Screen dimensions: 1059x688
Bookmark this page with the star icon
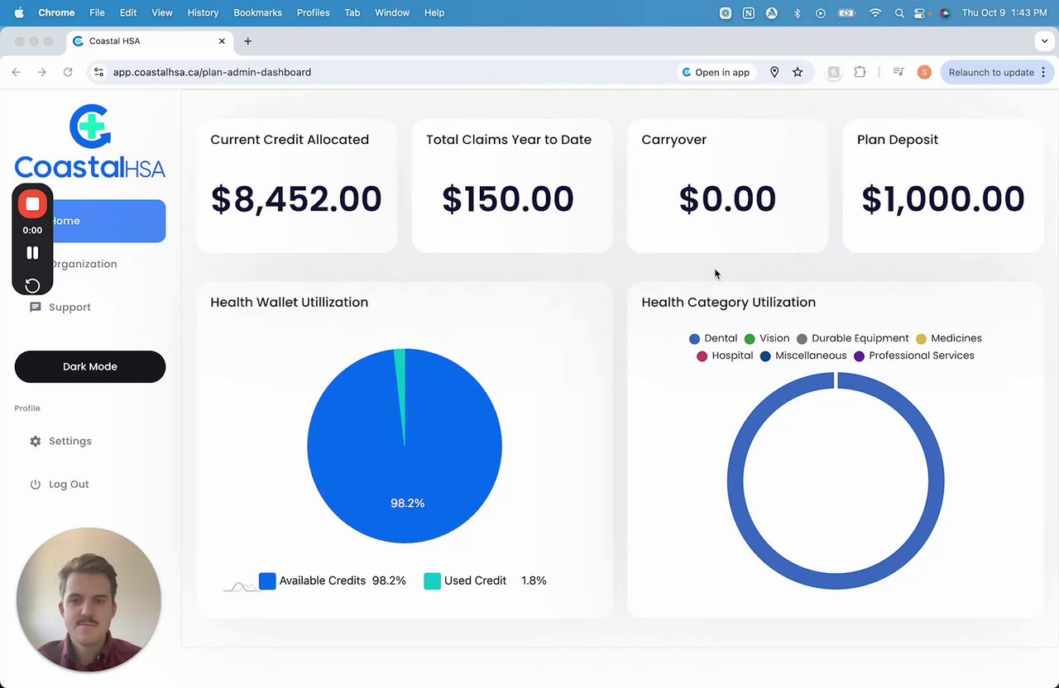(798, 72)
